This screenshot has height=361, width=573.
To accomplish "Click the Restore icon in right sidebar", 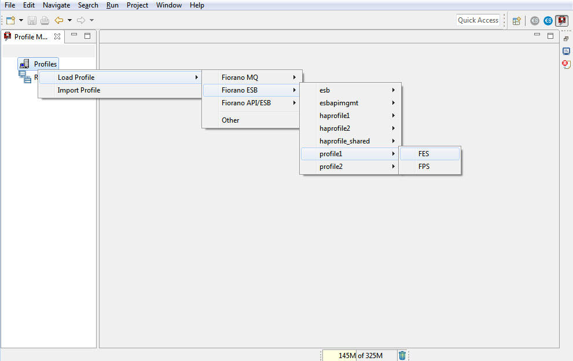I will (566, 39).
